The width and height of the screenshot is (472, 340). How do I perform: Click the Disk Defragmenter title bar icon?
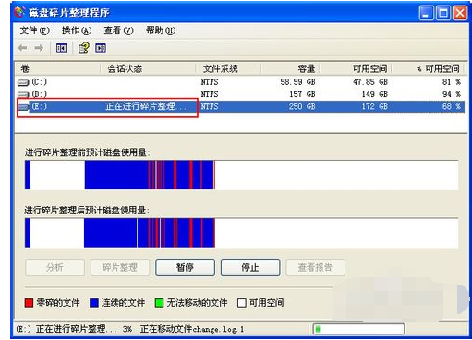19,12
